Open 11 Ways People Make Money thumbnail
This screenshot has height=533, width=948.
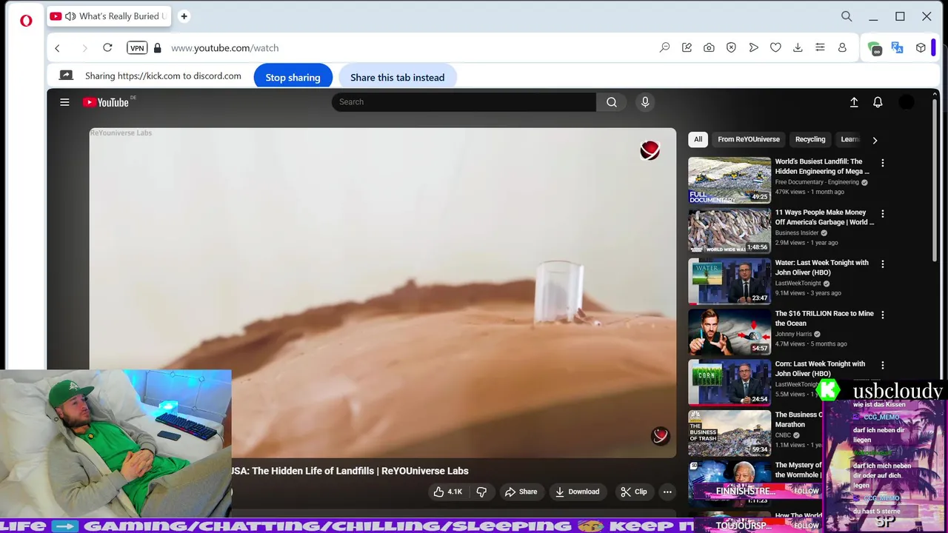(730, 230)
